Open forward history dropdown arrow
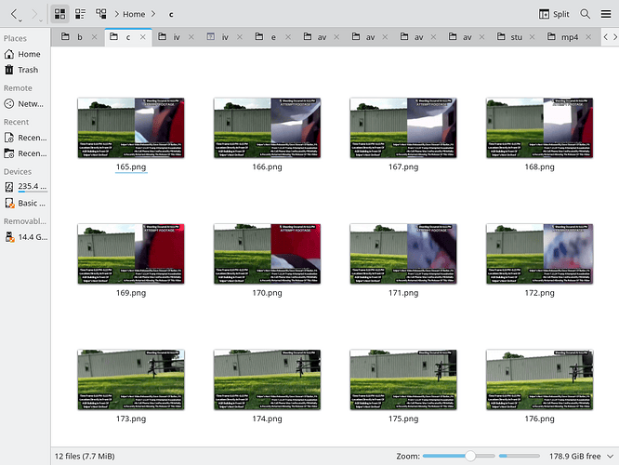This screenshot has height=465, width=619. 41,20
